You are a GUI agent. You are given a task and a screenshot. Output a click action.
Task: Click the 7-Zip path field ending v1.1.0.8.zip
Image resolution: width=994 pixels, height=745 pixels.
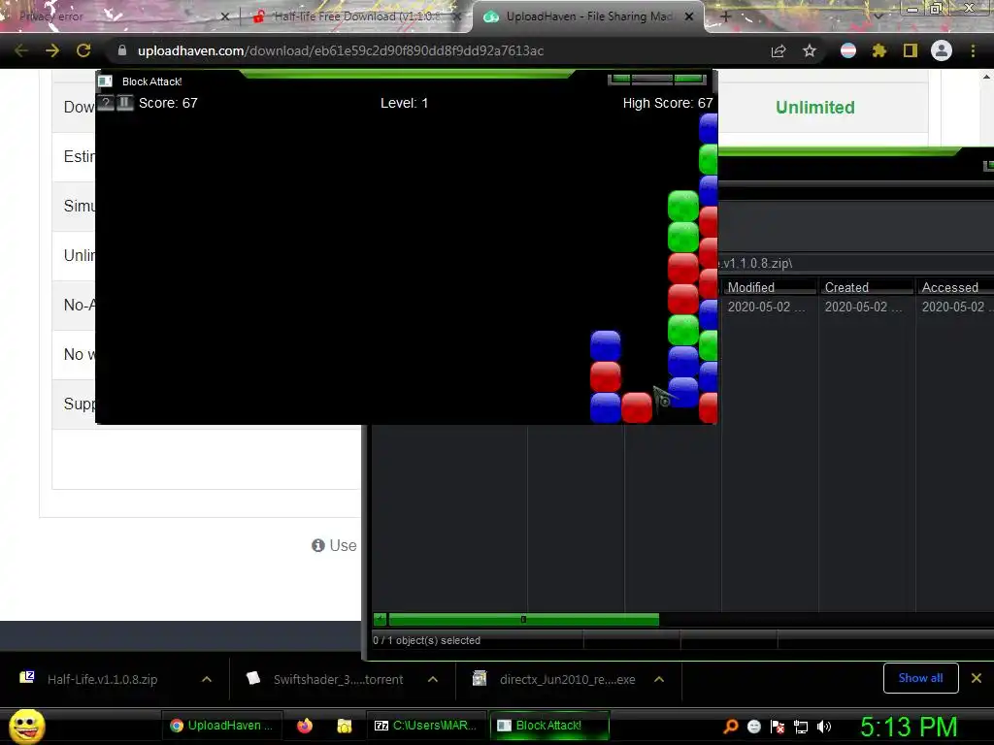tap(856, 263)
